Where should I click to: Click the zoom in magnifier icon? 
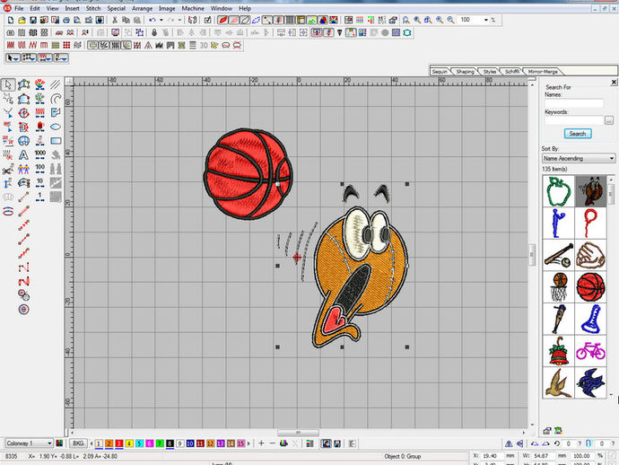pos(440,20)
